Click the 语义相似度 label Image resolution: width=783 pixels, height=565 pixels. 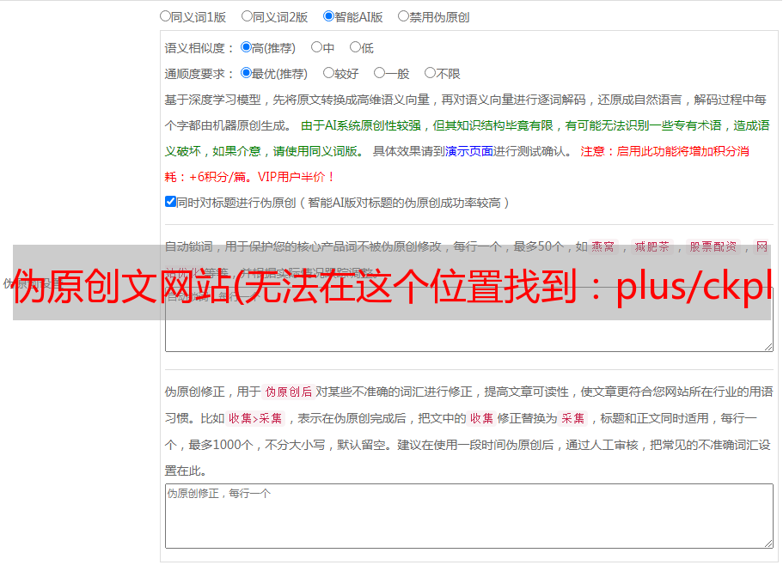tap(199, 48)
